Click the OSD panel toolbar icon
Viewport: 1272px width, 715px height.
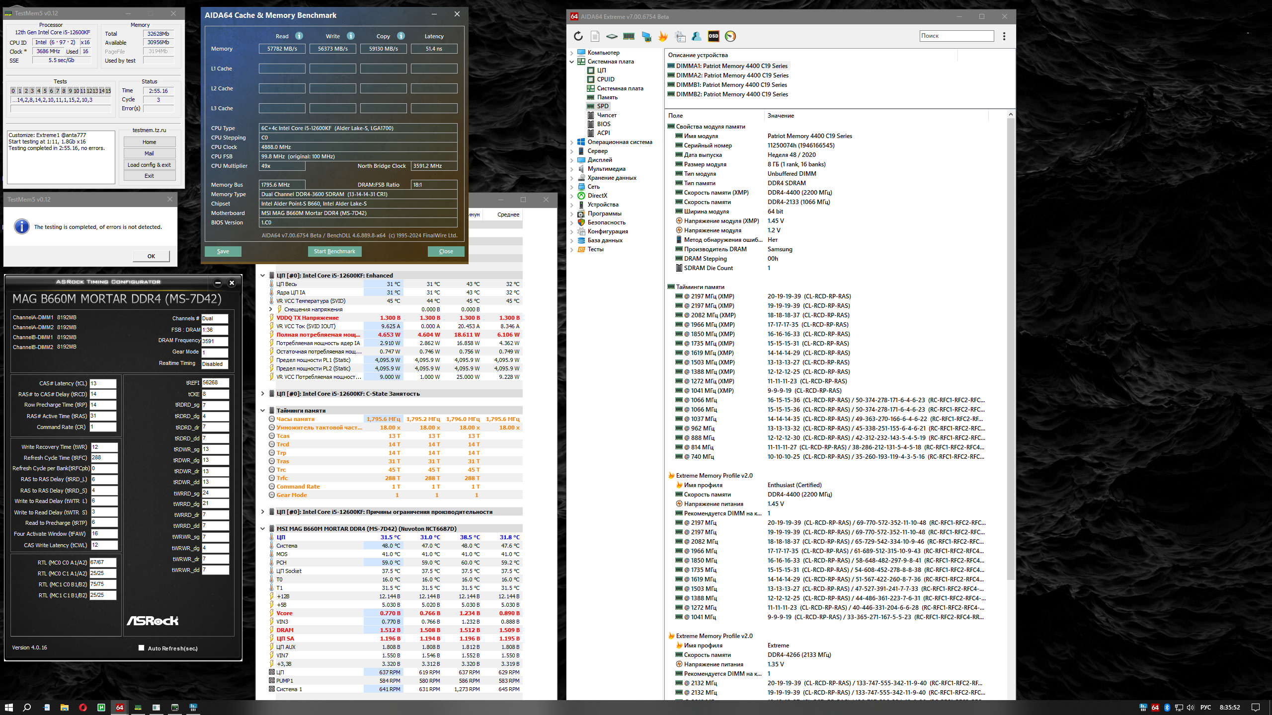point(713,36)
